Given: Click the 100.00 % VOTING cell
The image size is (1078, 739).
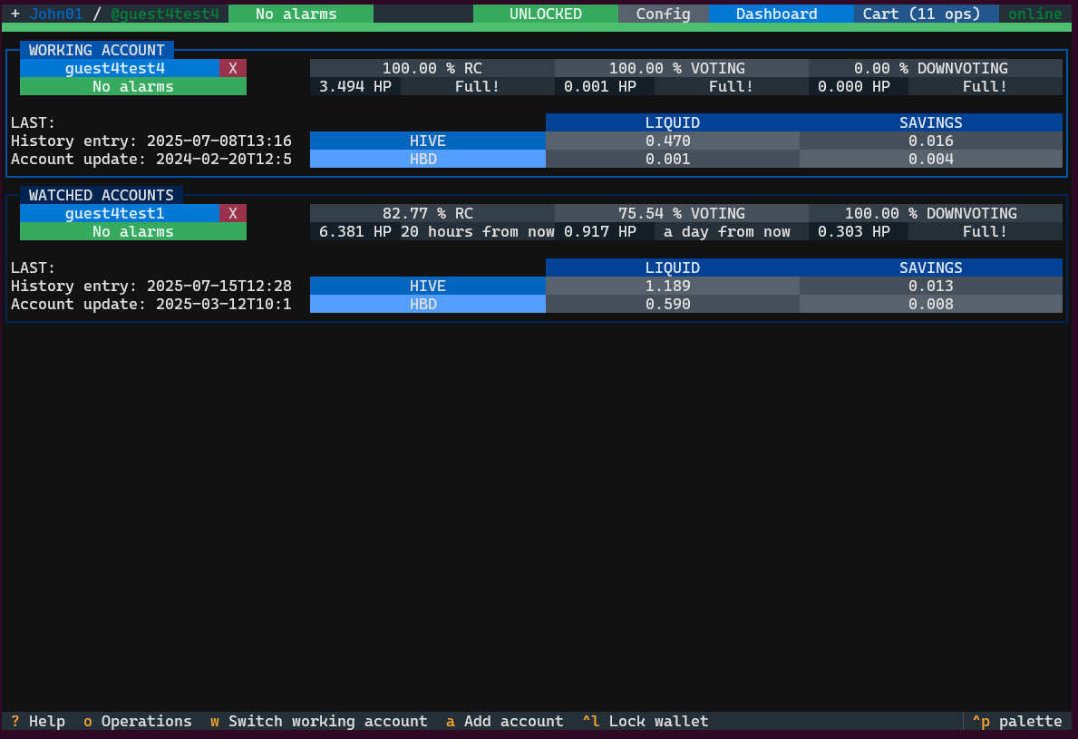Looking at the screenshot, I should click(681, 68).
